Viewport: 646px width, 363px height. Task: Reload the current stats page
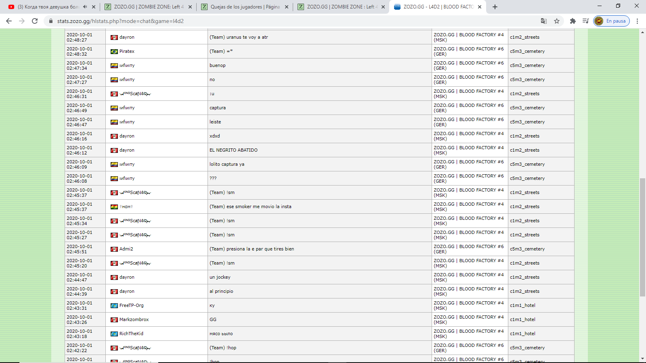(35, 21)
